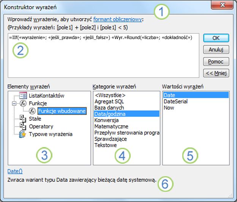Choose the <Wszystkie> category
Image resolution: width=237 pixels, height=202 pixels.
pos(126,95)
